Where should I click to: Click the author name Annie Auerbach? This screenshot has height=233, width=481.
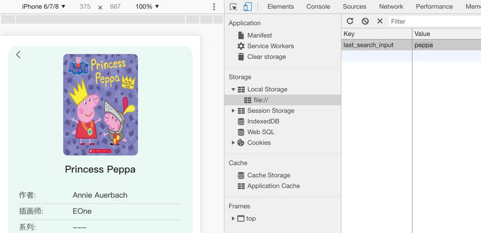pos(100,195)
